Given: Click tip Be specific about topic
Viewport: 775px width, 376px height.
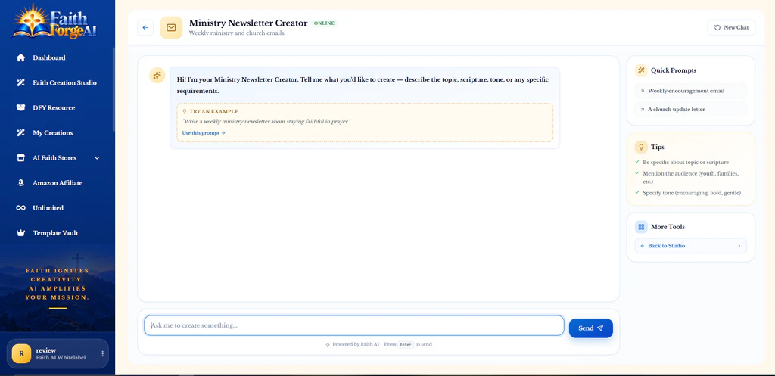Looking at the screenshot, I should click(x=686, y=162).
